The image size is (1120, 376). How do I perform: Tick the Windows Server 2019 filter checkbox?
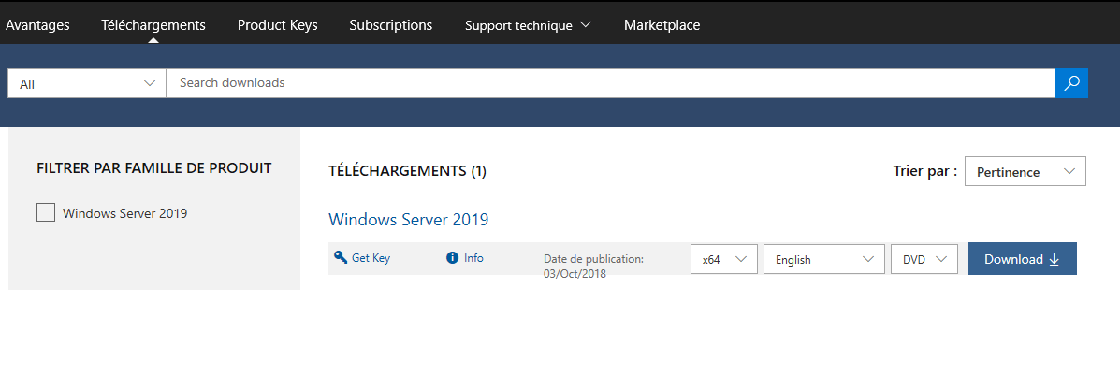point(46,212)
